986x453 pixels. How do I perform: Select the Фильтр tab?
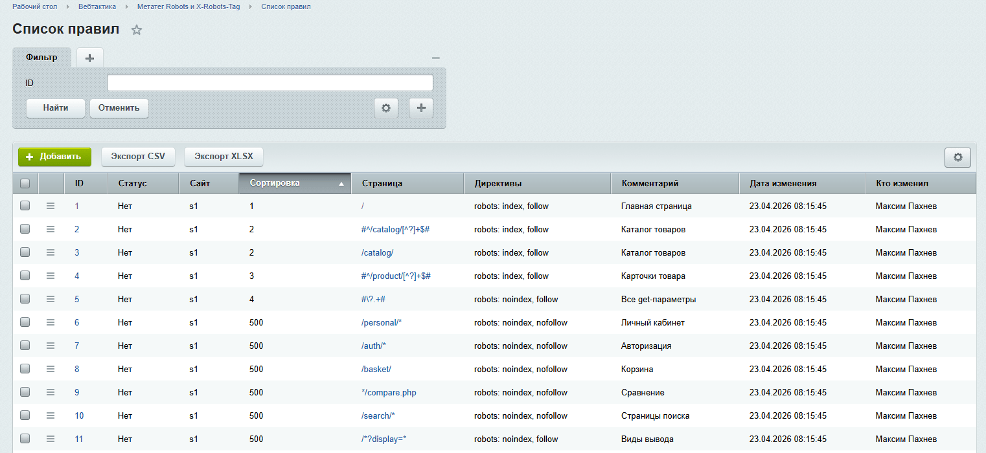coord(41,57)
